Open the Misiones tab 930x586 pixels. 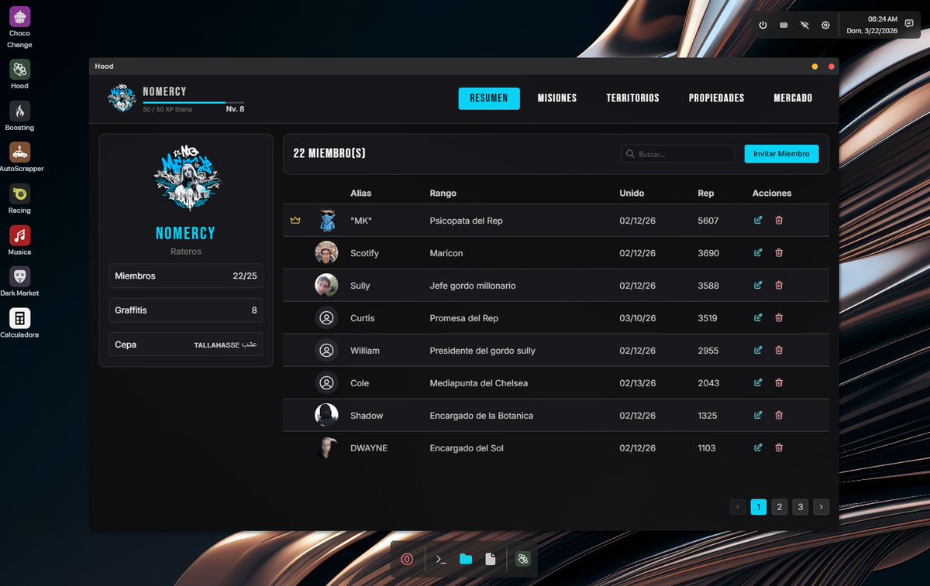click(x=557, y=98)
